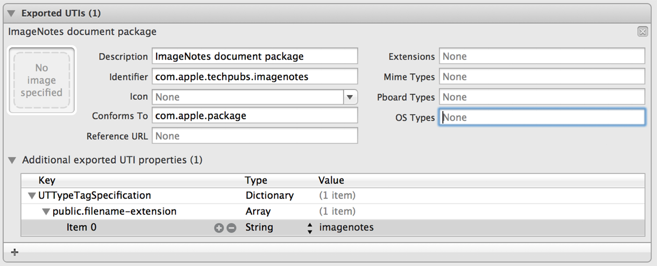Click the Reference URL field

255,136
